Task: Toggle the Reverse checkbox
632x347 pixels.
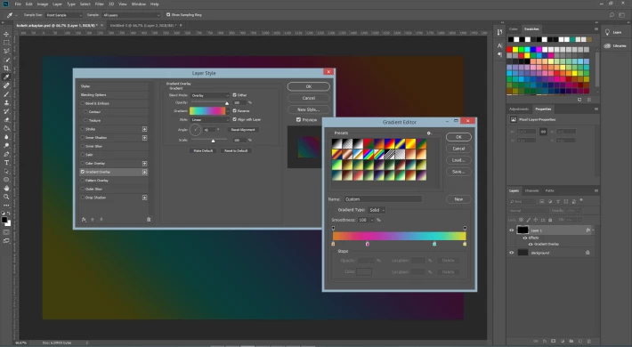Action: 235,110
